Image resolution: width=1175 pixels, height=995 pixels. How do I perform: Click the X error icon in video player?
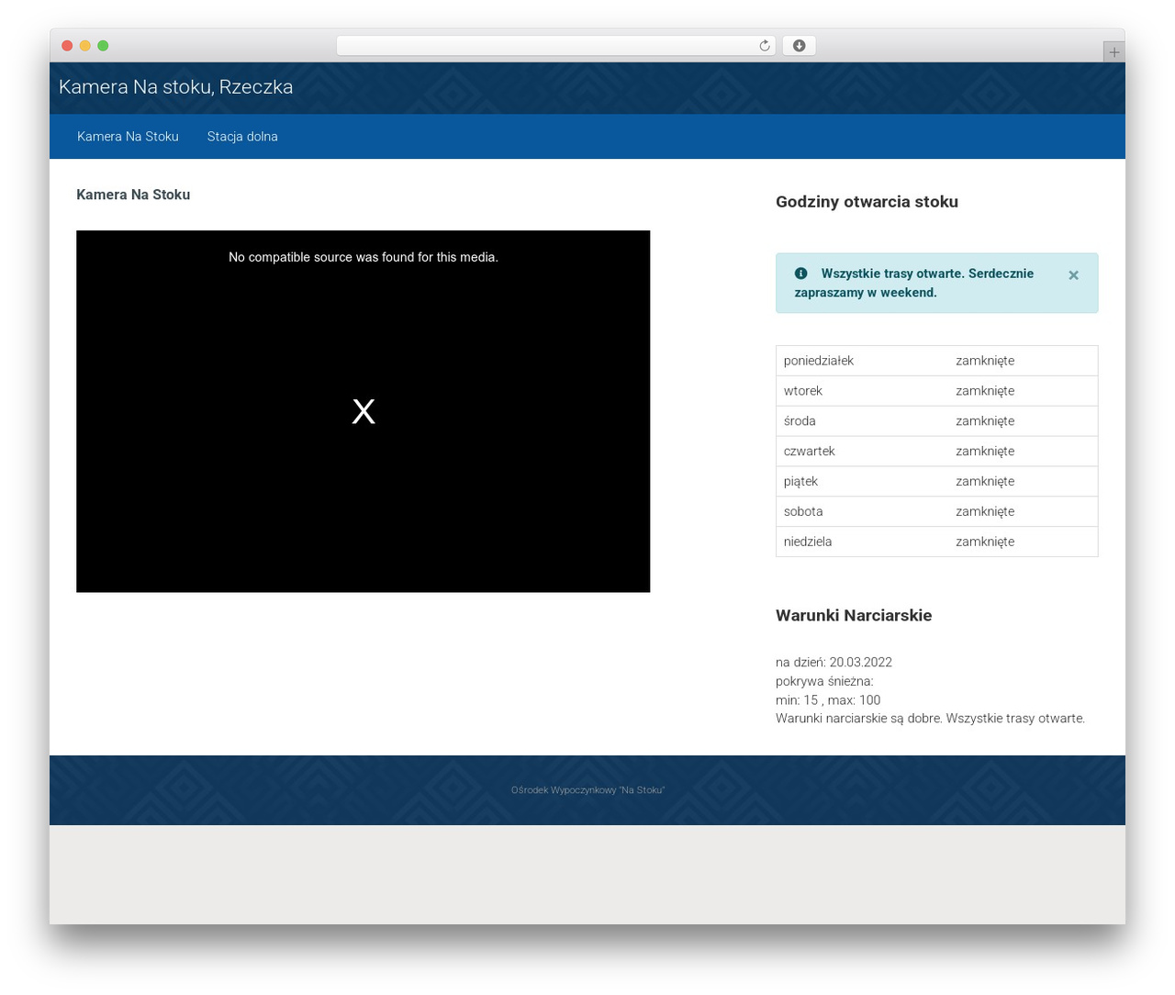364,411
